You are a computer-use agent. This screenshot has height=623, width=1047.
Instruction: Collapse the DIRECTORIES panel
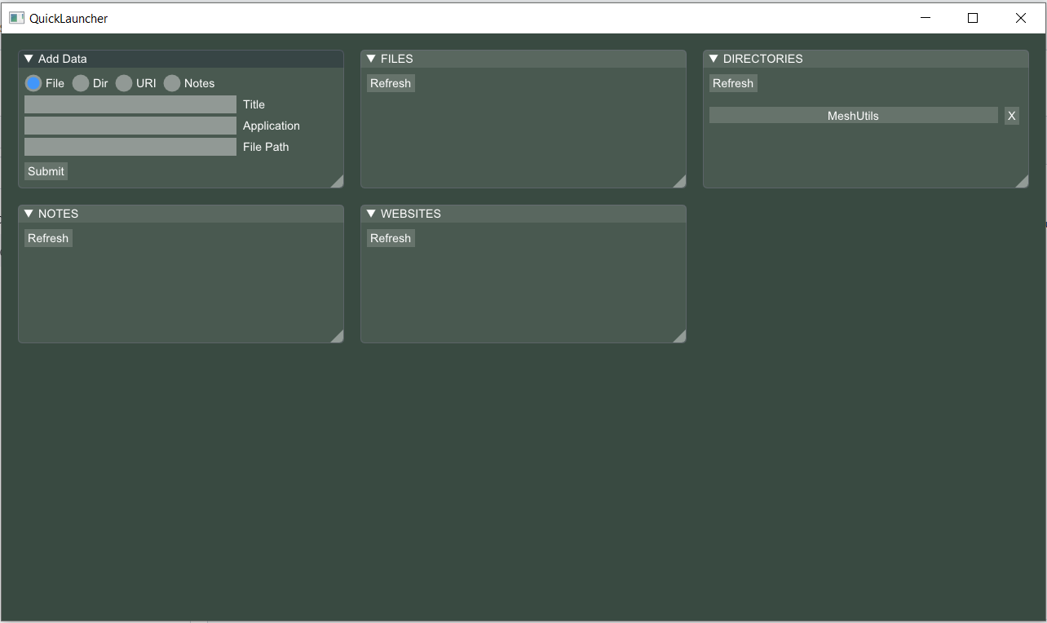[x=713, y=58]
